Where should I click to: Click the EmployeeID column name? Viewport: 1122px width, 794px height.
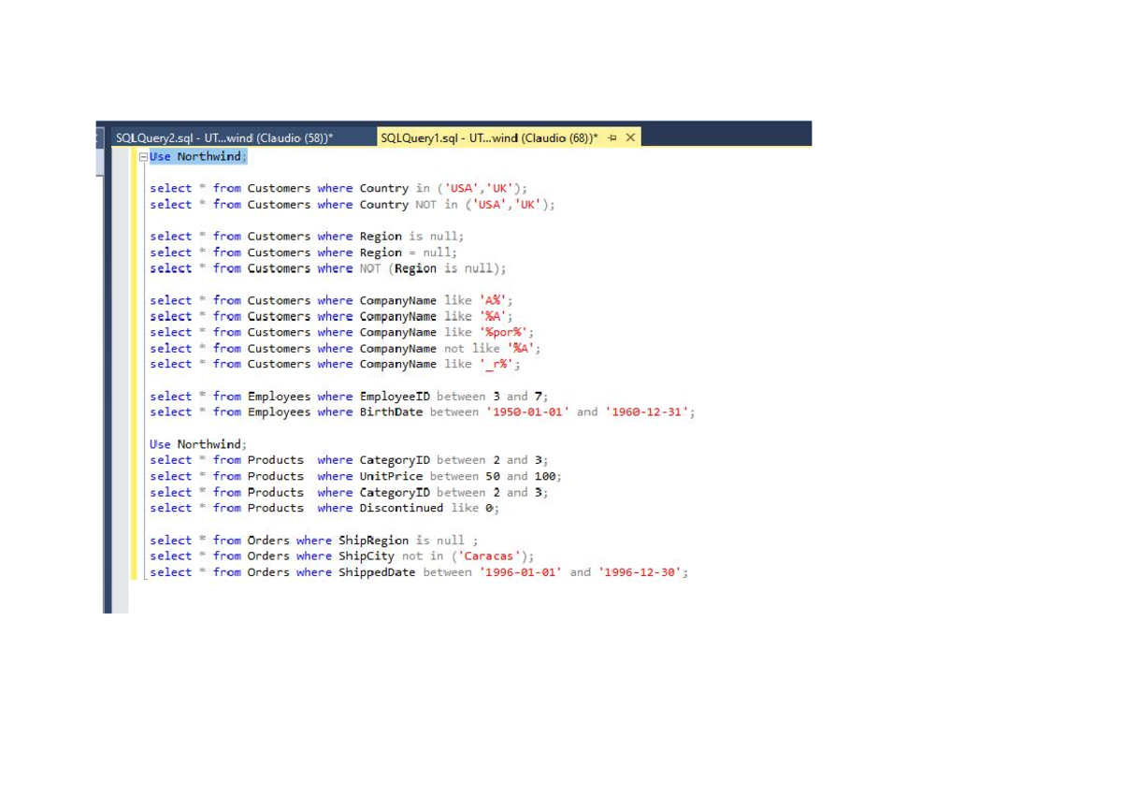point(395,397)
